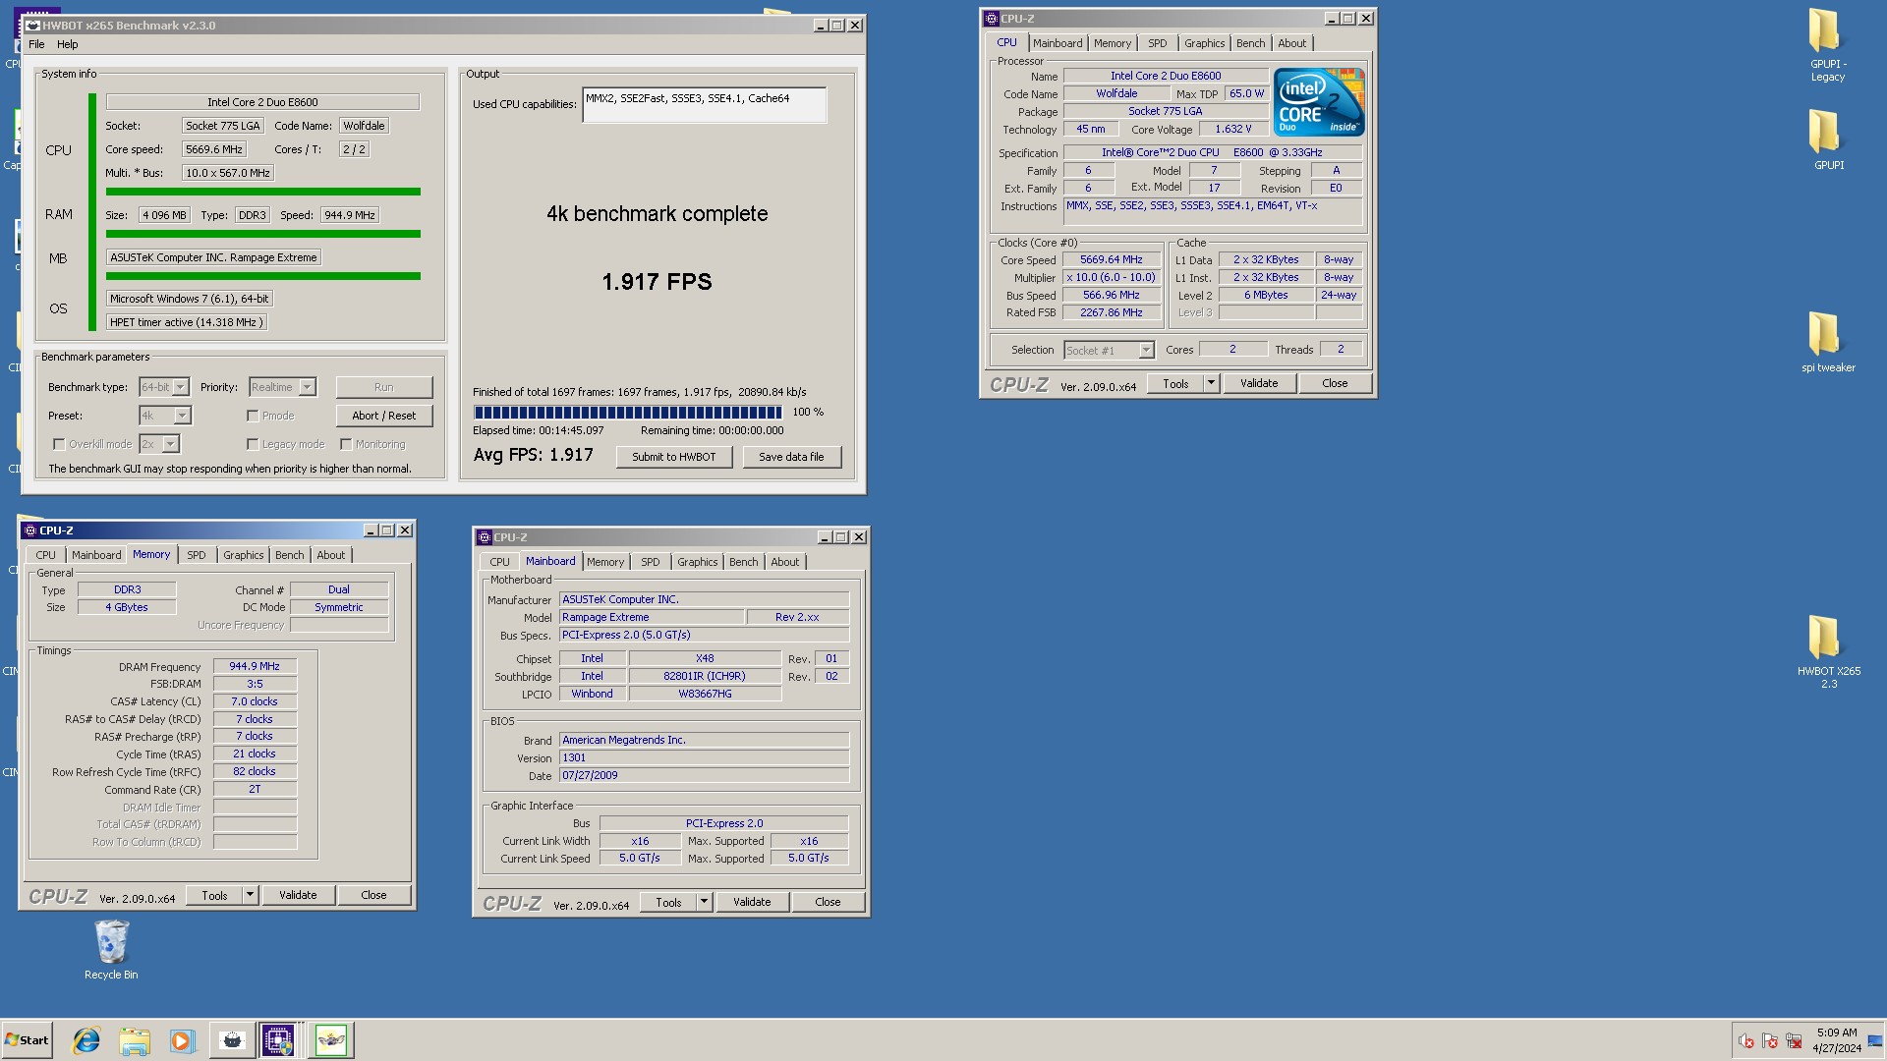Open About tab in Memory CPU-Z window
Screen dimensions: 1887x1061
(331, 555)
